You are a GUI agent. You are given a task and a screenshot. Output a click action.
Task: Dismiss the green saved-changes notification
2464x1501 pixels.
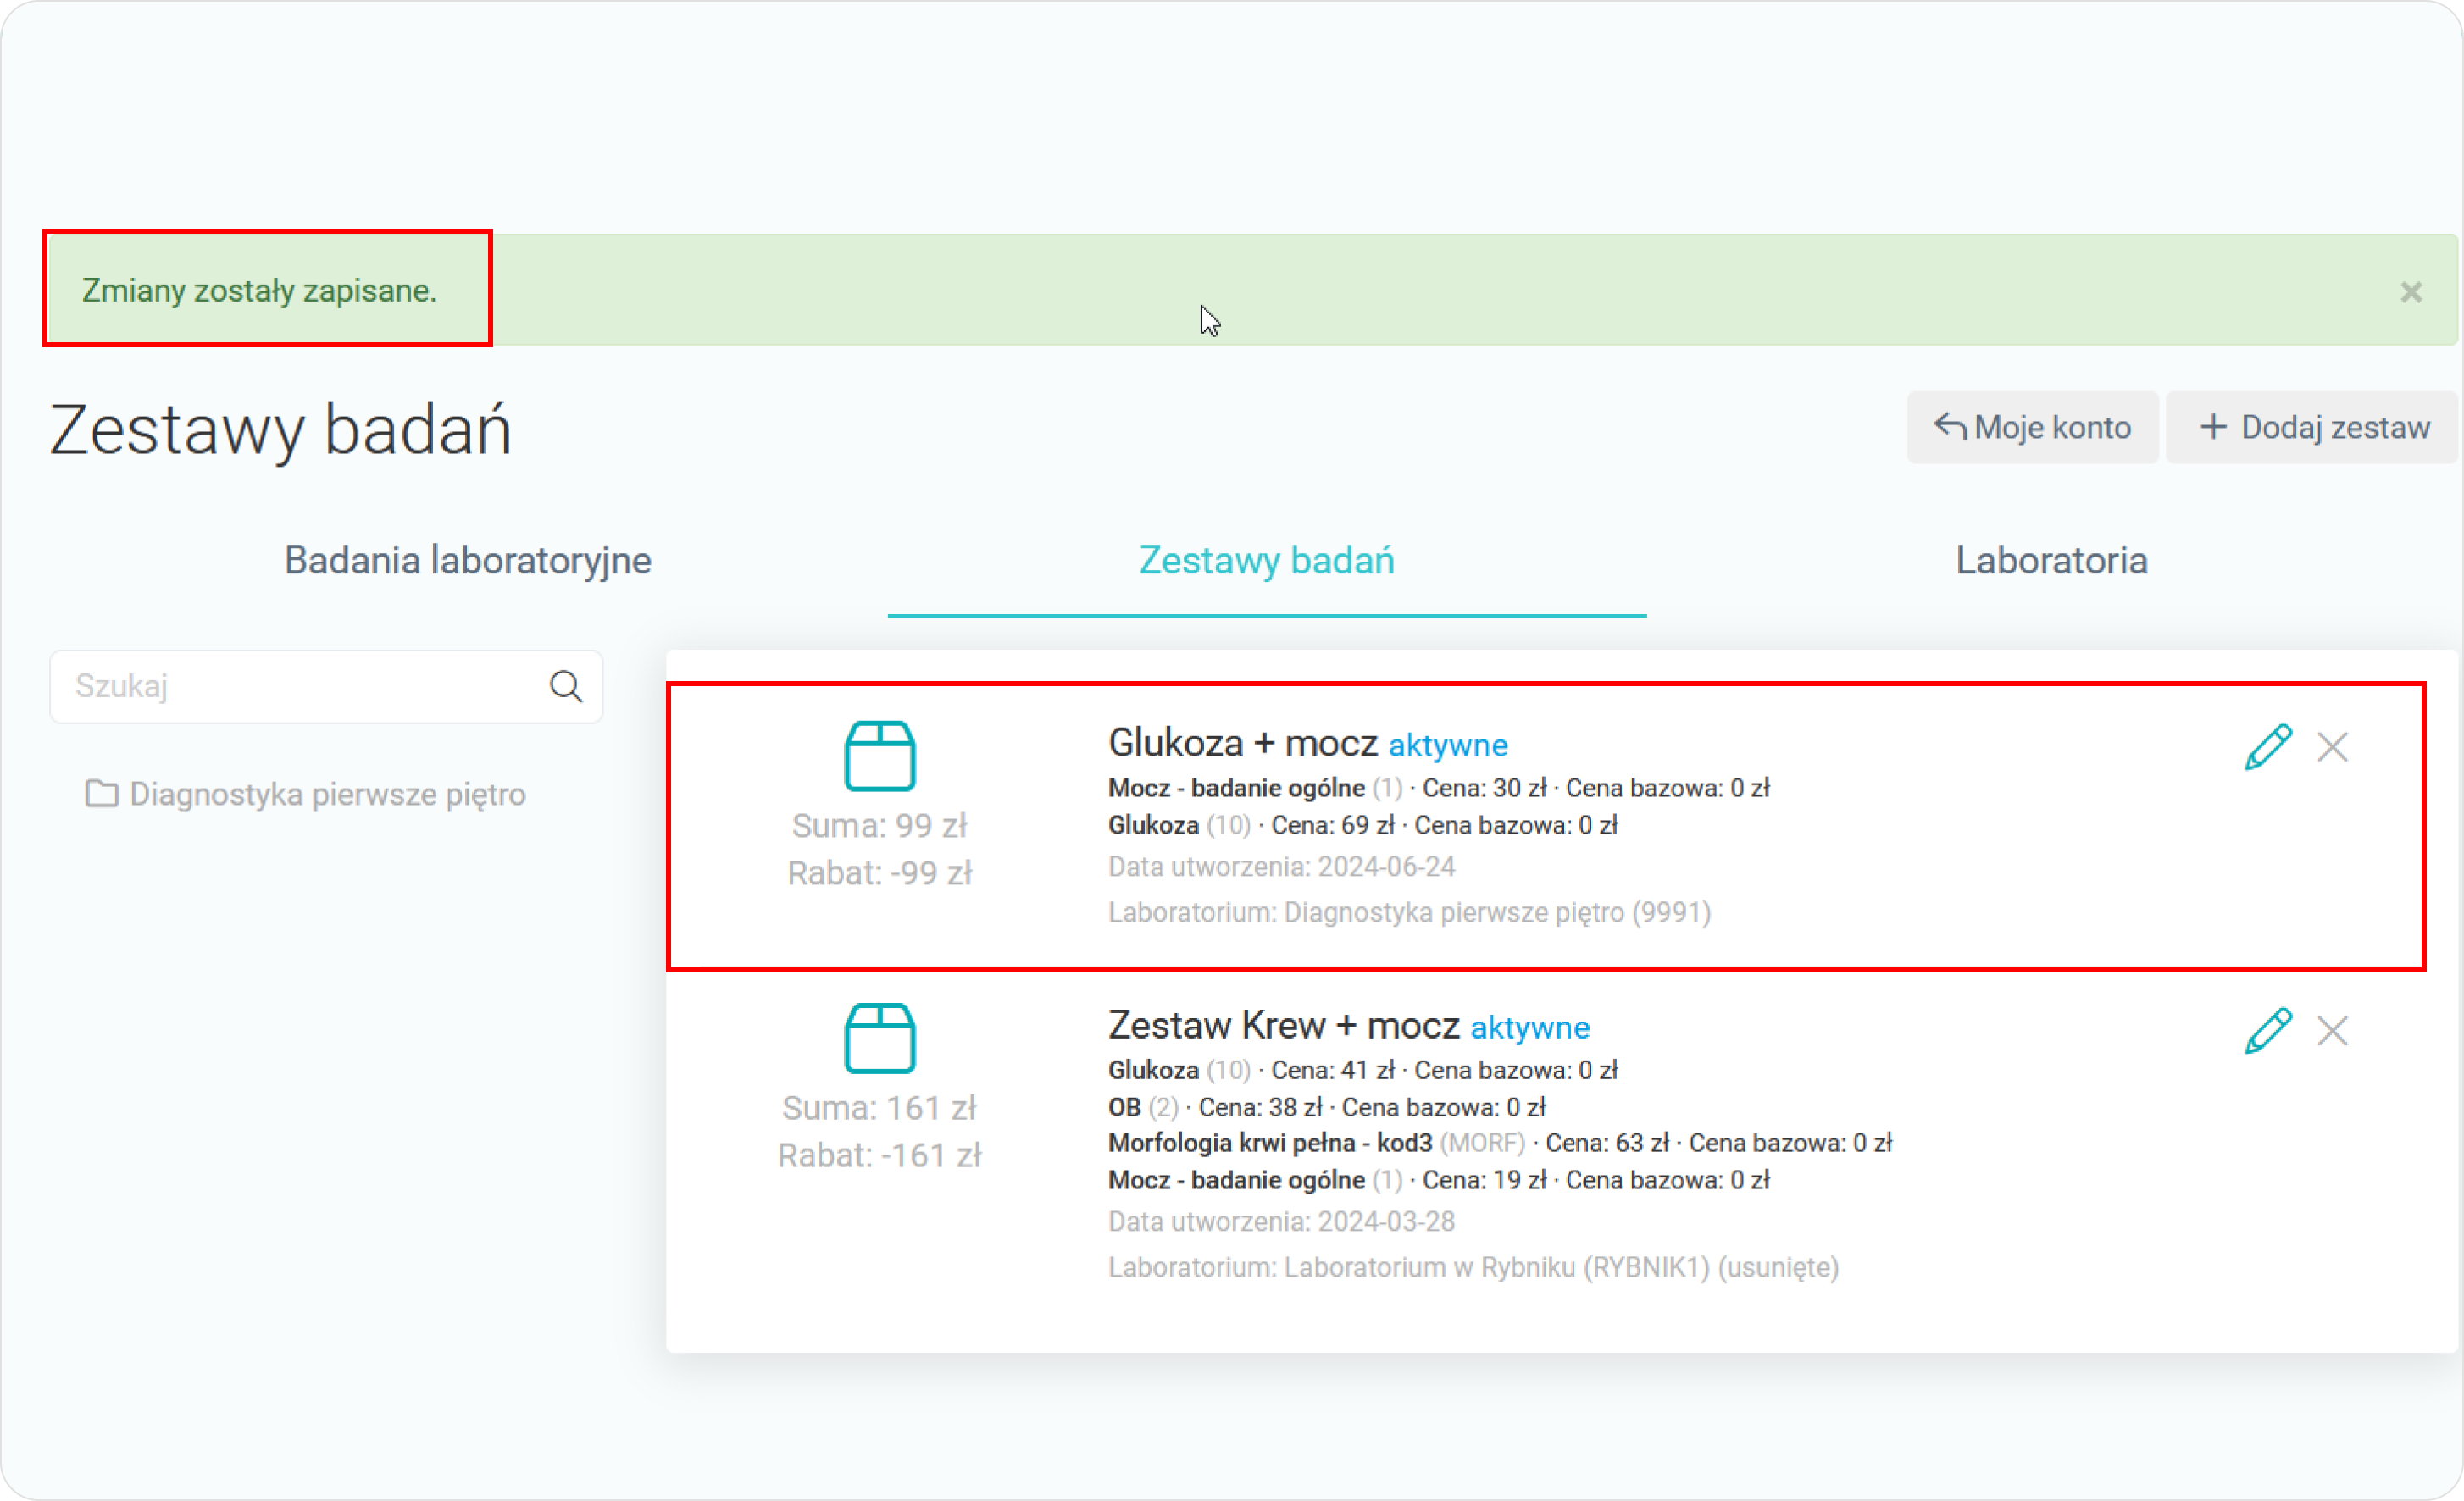pyautogui.click(x=2411, y=292)
